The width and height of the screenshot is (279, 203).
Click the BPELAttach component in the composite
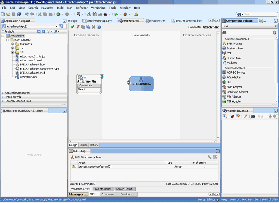[141, 84]
